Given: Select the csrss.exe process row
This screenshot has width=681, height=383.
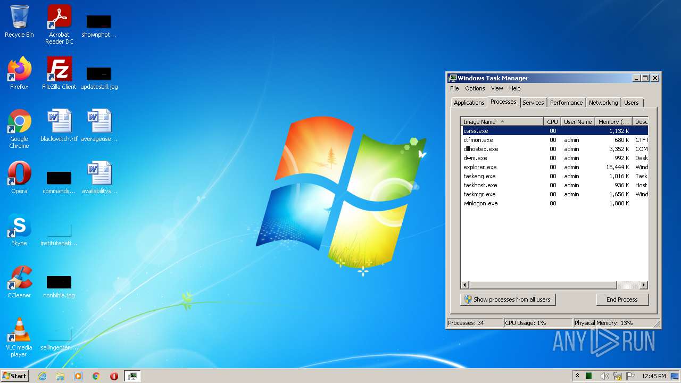Looking at the screenshot, I should click(555, 131).
